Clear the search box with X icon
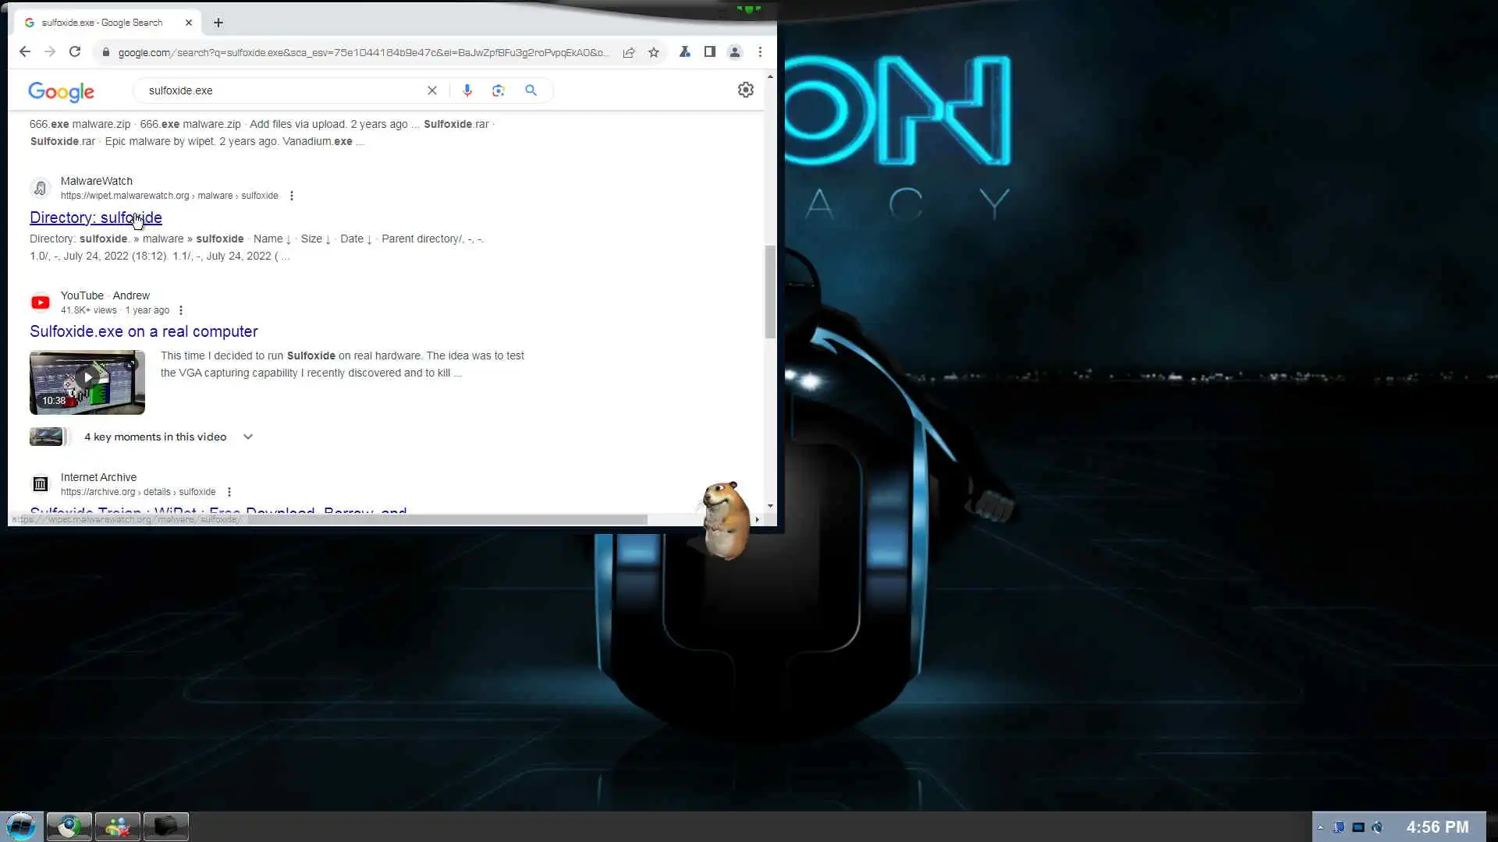The height and width of the screenshot is (842, 1498). tap(432, 90)
